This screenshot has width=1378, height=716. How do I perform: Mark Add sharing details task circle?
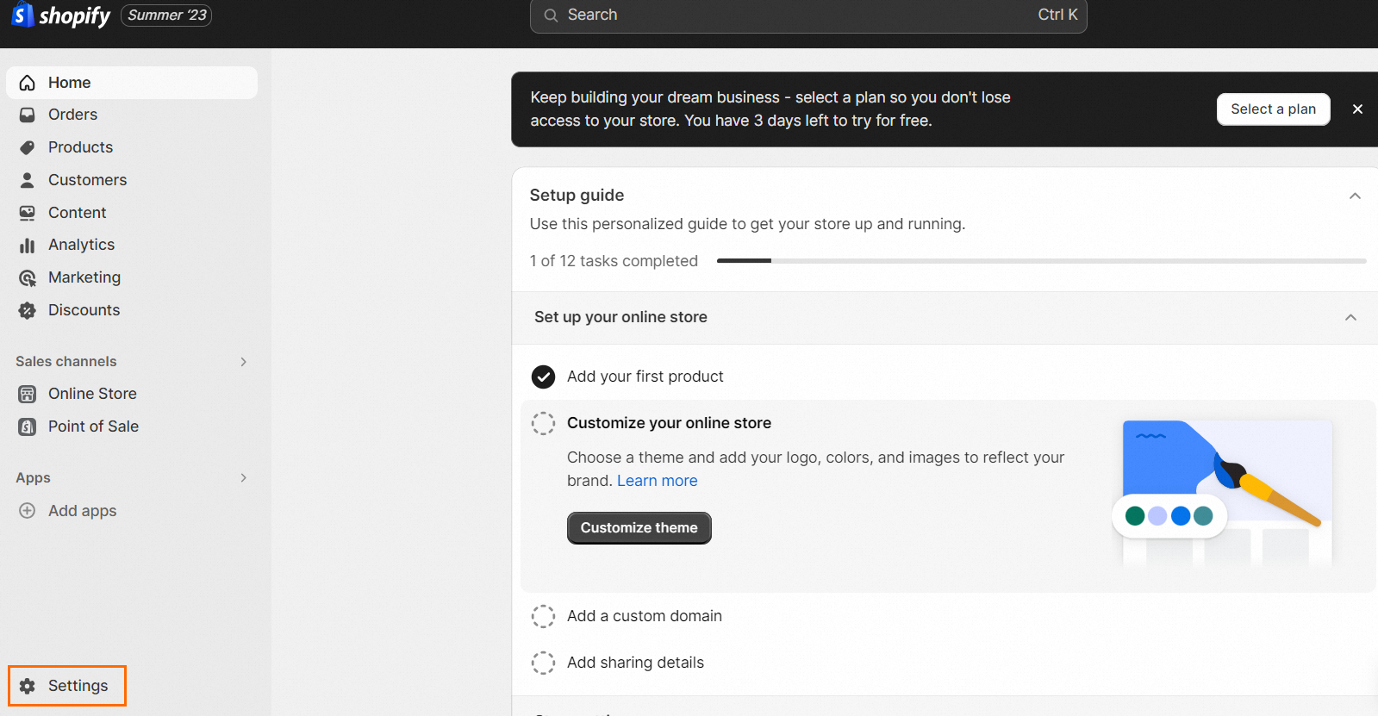pyautogui.click(x=543, y=663)
